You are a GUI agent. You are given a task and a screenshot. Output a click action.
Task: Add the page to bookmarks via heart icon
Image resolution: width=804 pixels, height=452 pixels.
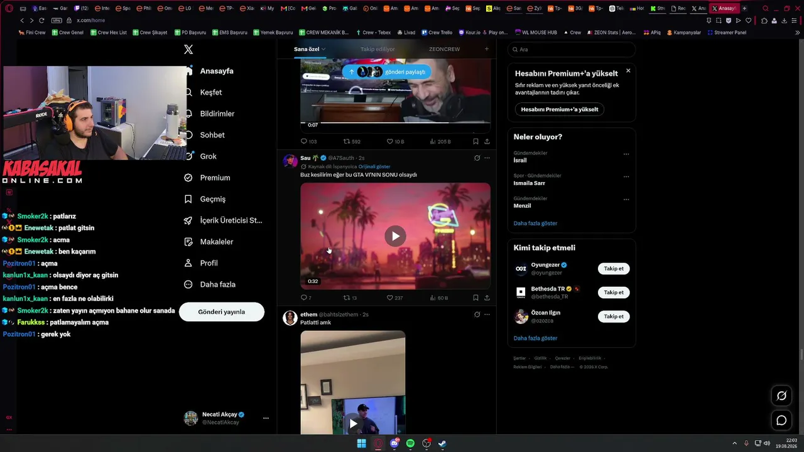748,20
